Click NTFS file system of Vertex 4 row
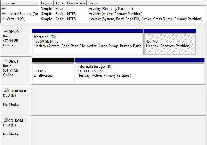The width and height of the screenshot is (207, 145). point(71,19)
